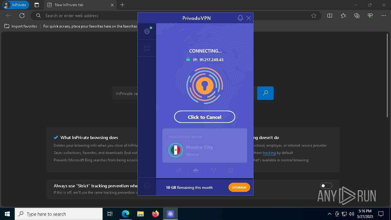Image resolution: width=391 pixels, height=220 pixels.
Task: Open Microsoft Edge from the taskbar
Action: (x=126, y=214)
